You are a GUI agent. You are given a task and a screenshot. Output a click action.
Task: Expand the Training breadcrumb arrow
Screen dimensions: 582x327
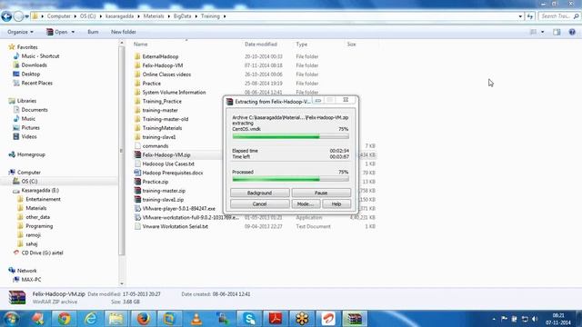click(225, 16)
